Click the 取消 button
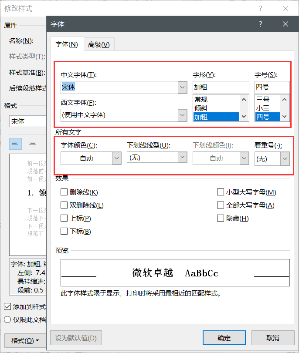Viewport: 299px width, 353px height. coord(272,338)
